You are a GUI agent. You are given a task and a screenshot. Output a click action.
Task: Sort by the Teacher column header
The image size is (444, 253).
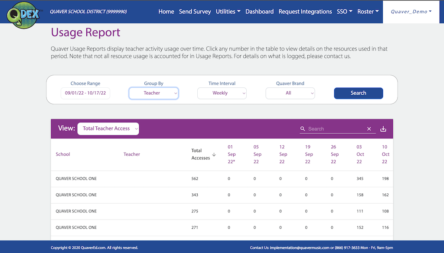(x=132, y=154)
